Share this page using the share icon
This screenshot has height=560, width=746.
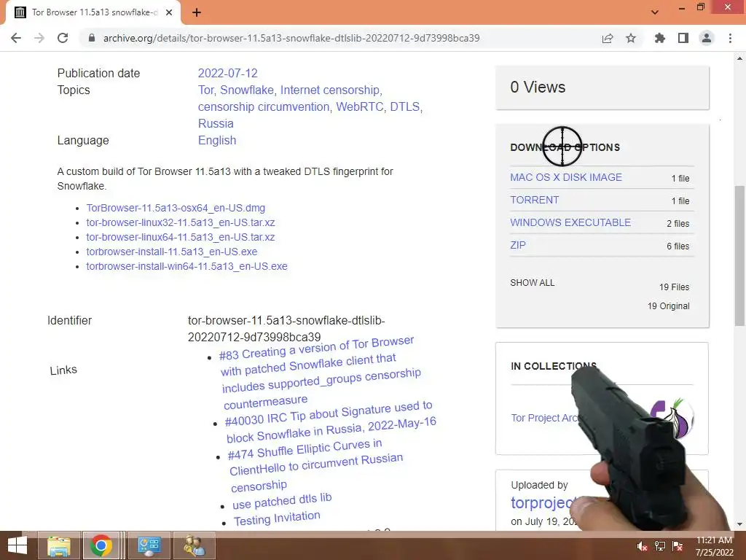coord(608,38)
